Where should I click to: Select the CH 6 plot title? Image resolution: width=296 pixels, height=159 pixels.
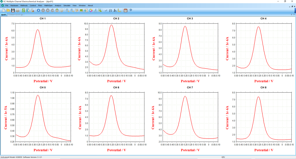click(116, 88)
